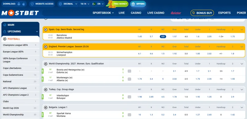Claim the Free Money offer

click(118, 4)
